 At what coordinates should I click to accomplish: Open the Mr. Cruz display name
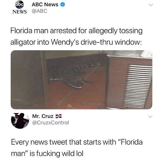(x=43, y=116)
